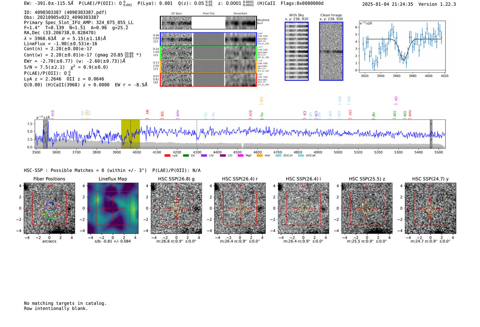Open the HSC SSP(25.5) z cutout
This screenshot has height=327, width=480.
click(x=367, y=208)
